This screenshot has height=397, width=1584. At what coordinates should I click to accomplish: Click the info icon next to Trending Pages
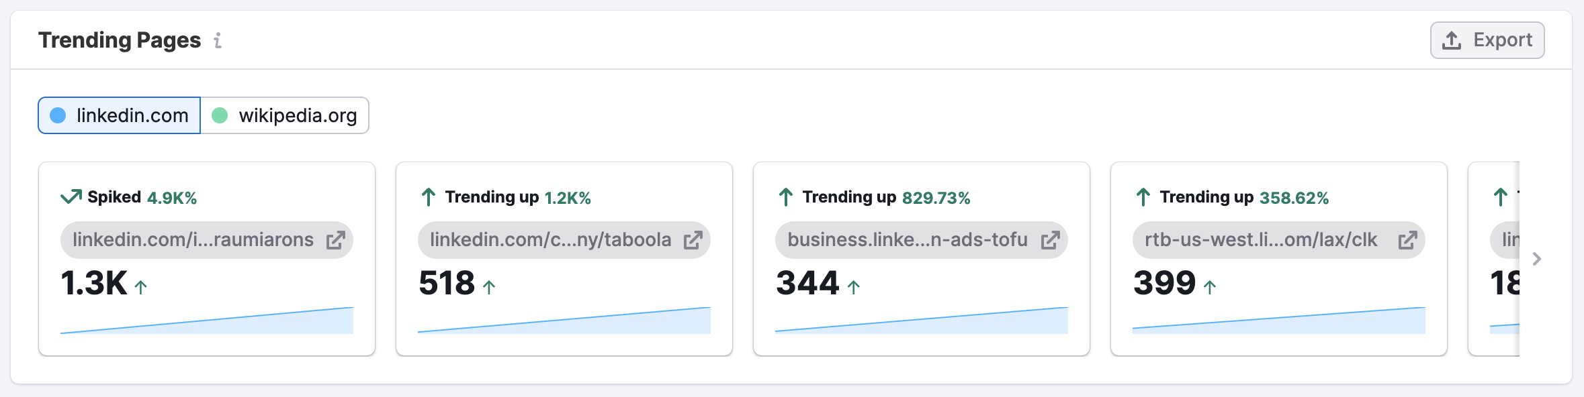(x=218, y=42)
